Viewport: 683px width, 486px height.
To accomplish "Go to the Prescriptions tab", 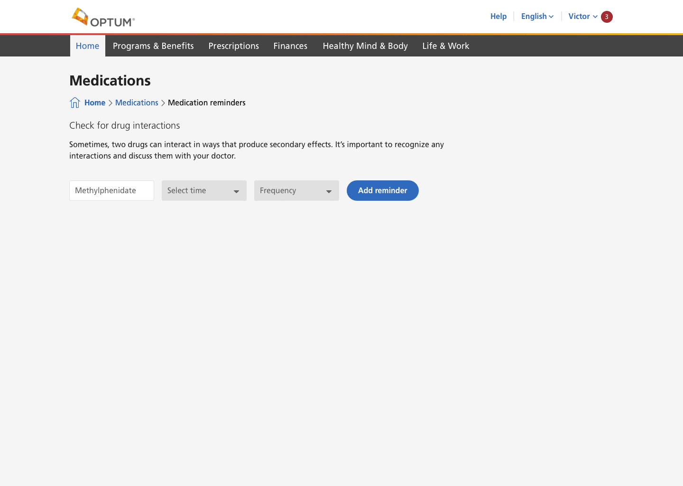I will (x=234, y=46).
